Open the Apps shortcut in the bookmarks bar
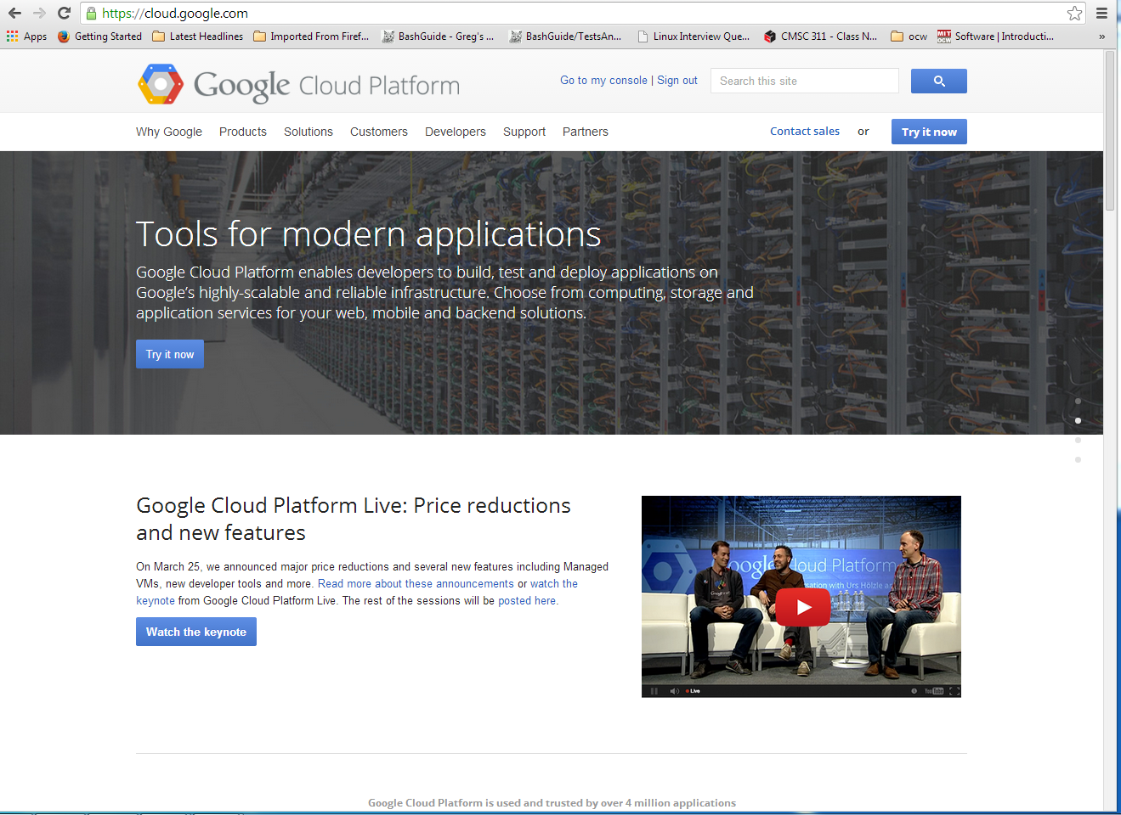Screen dimensions: 1121x815 (26, 37)
